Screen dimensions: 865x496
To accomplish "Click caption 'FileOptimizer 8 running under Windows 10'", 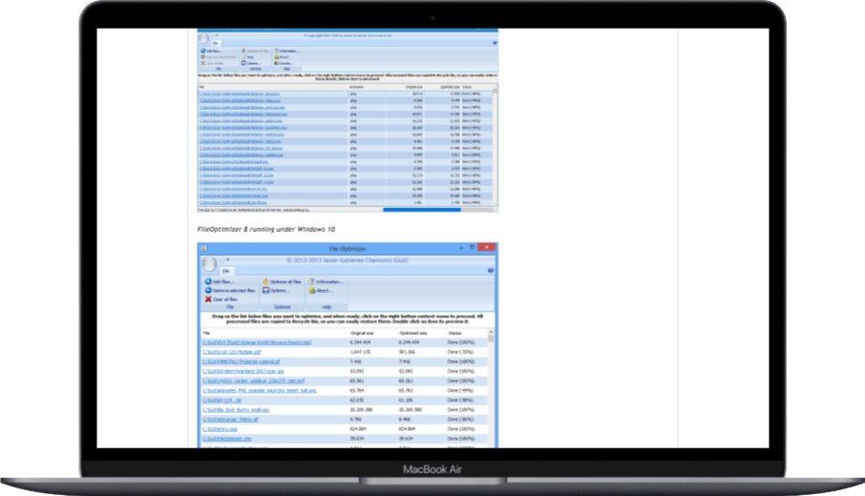I will 266,229.
